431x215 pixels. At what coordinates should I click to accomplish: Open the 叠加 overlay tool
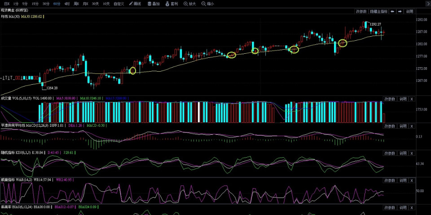(154, 4)
